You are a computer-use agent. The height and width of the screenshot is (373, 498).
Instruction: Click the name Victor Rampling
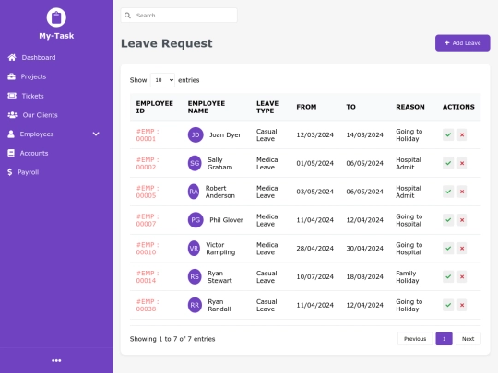(220, 249)
